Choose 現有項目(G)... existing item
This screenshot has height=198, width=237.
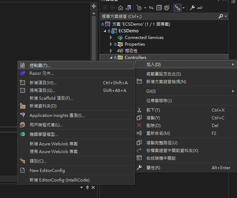pos(76,90)
